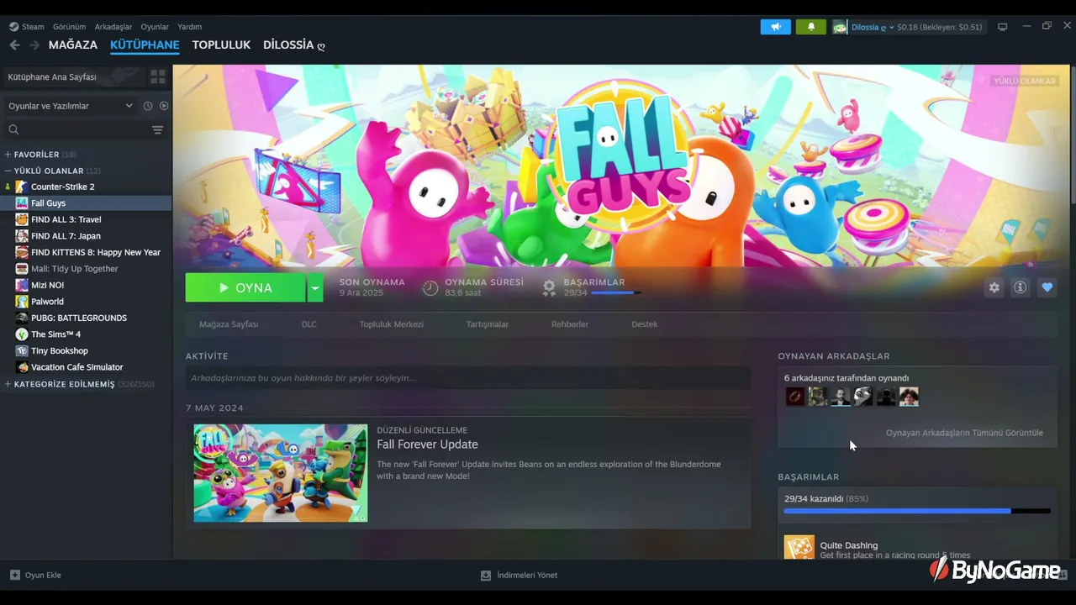The image size is (1076, 605).
Task: Go forward with the right arrow
Action: coord(34,45)
